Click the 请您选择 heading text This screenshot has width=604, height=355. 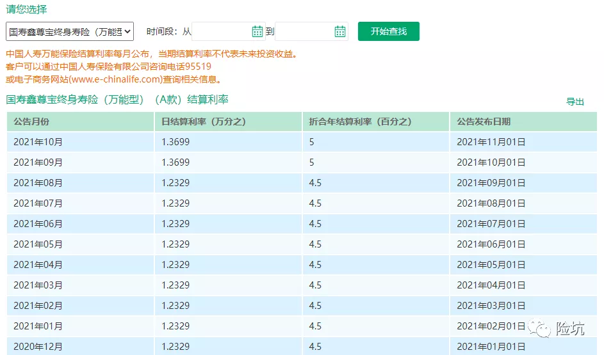pos(26,9)
